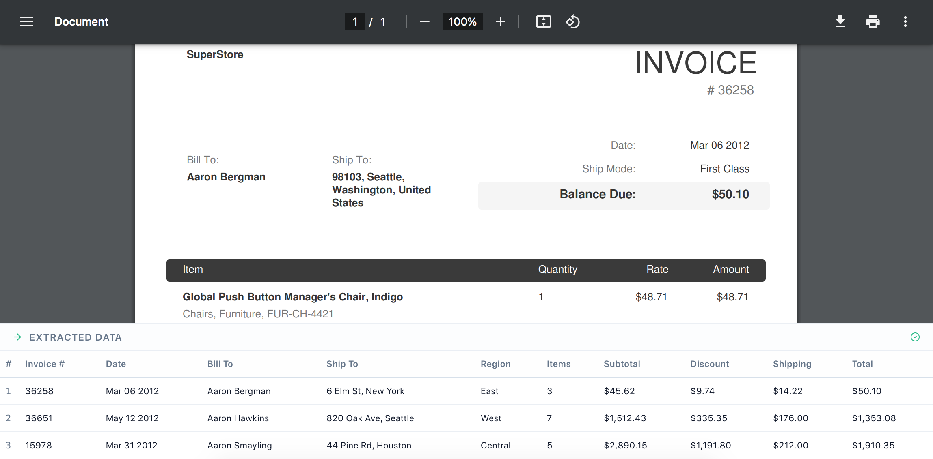Click the green check status icon

click(x=915, y=337)
